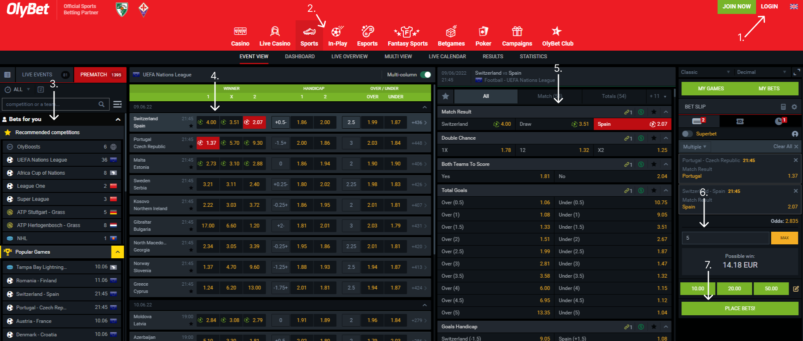Image resolution: width=803 pixels, height=341 pixels.
Task: Remove the Switzerland - Spain bet
Action: tap(796, 191)
